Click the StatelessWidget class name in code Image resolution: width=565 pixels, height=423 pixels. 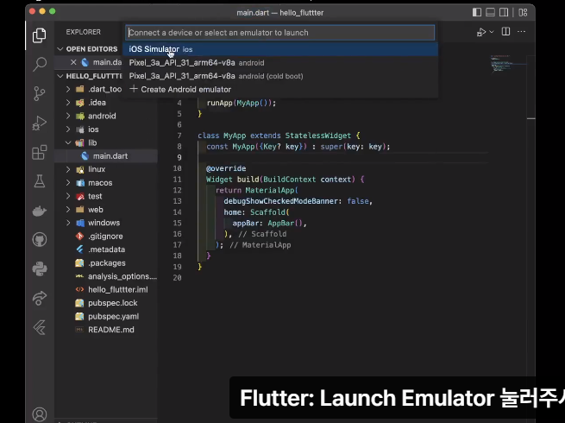click(317, 136)
